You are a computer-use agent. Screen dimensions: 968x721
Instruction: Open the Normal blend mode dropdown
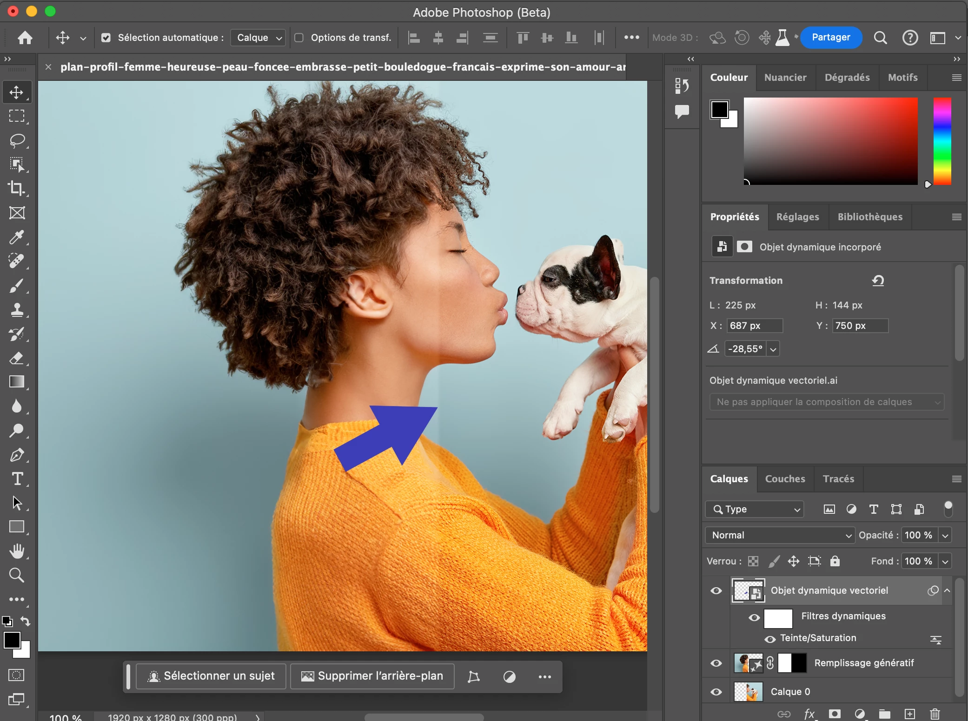click(x=780, y=535)
